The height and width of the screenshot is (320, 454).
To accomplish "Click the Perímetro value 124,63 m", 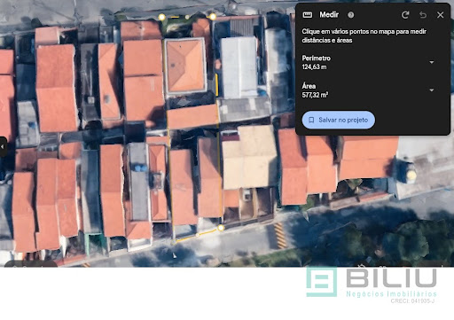I will pos(314,67).
